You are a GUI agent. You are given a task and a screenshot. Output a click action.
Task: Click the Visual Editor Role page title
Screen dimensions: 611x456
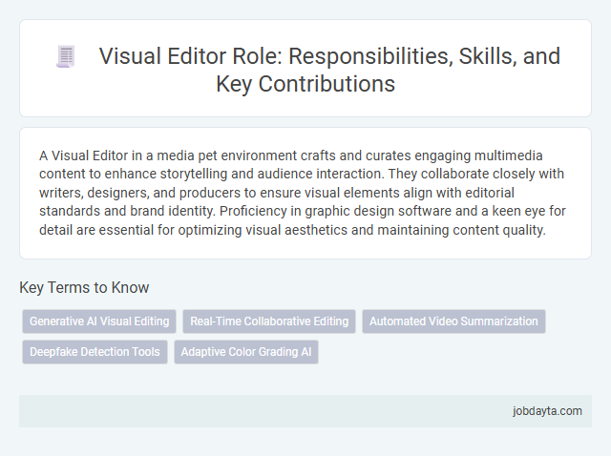click(x=329, y=70)
